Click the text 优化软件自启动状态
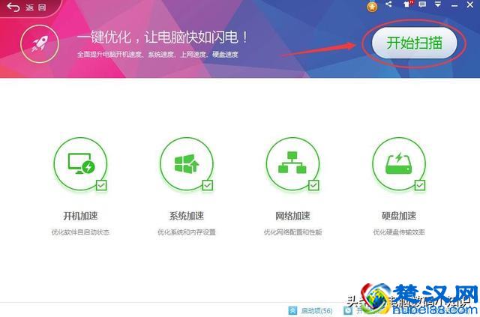 [80, 232]
